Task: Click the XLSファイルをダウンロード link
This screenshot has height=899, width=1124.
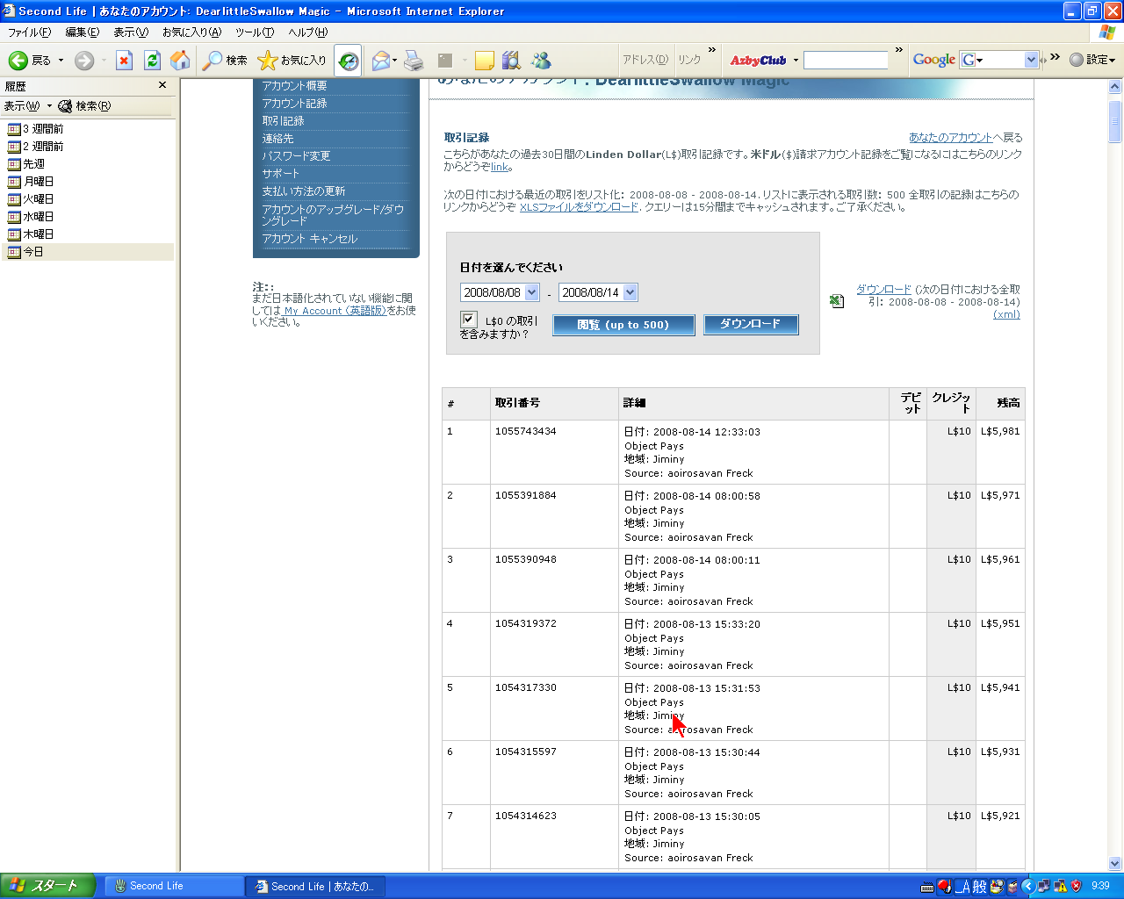Action: click(579, 207)
